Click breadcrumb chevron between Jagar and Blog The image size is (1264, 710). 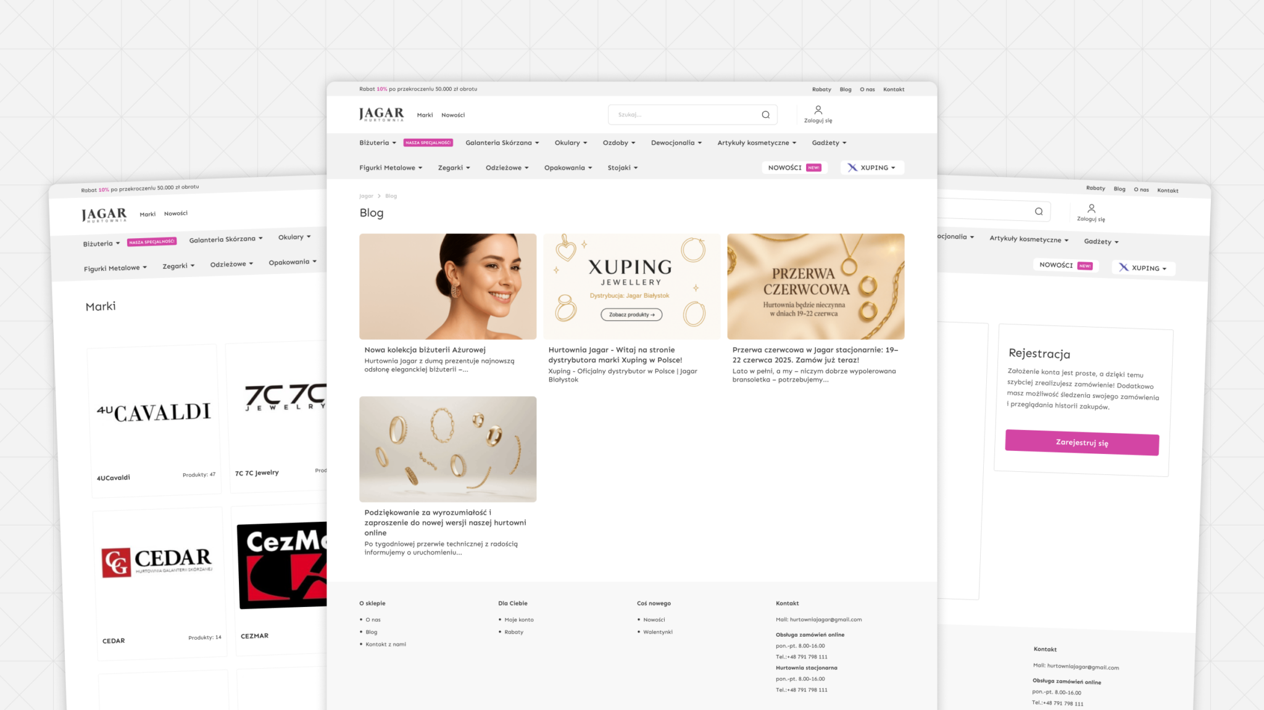tap(379, 196)
